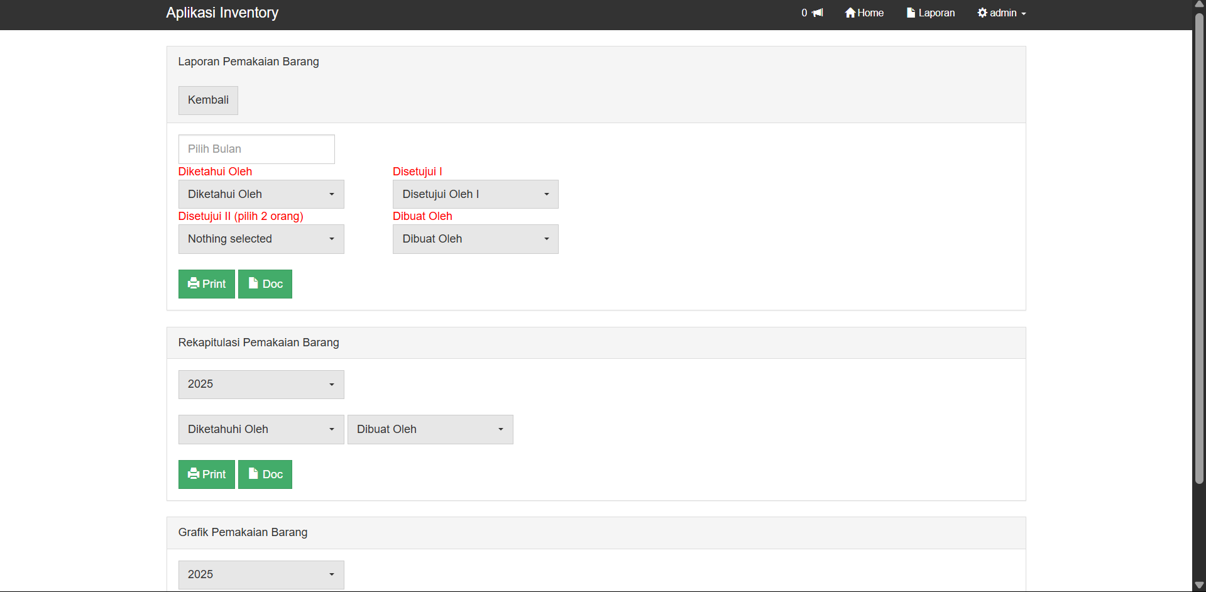Select year dropdown in Rekapitulasi section

261,384
